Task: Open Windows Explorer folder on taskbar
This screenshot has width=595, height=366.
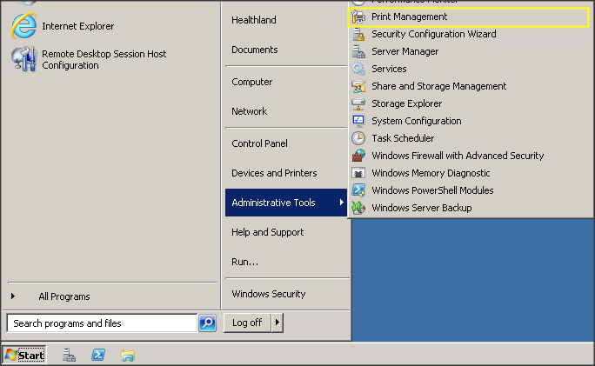Action: pyautogui.click(x=128, y=356)
